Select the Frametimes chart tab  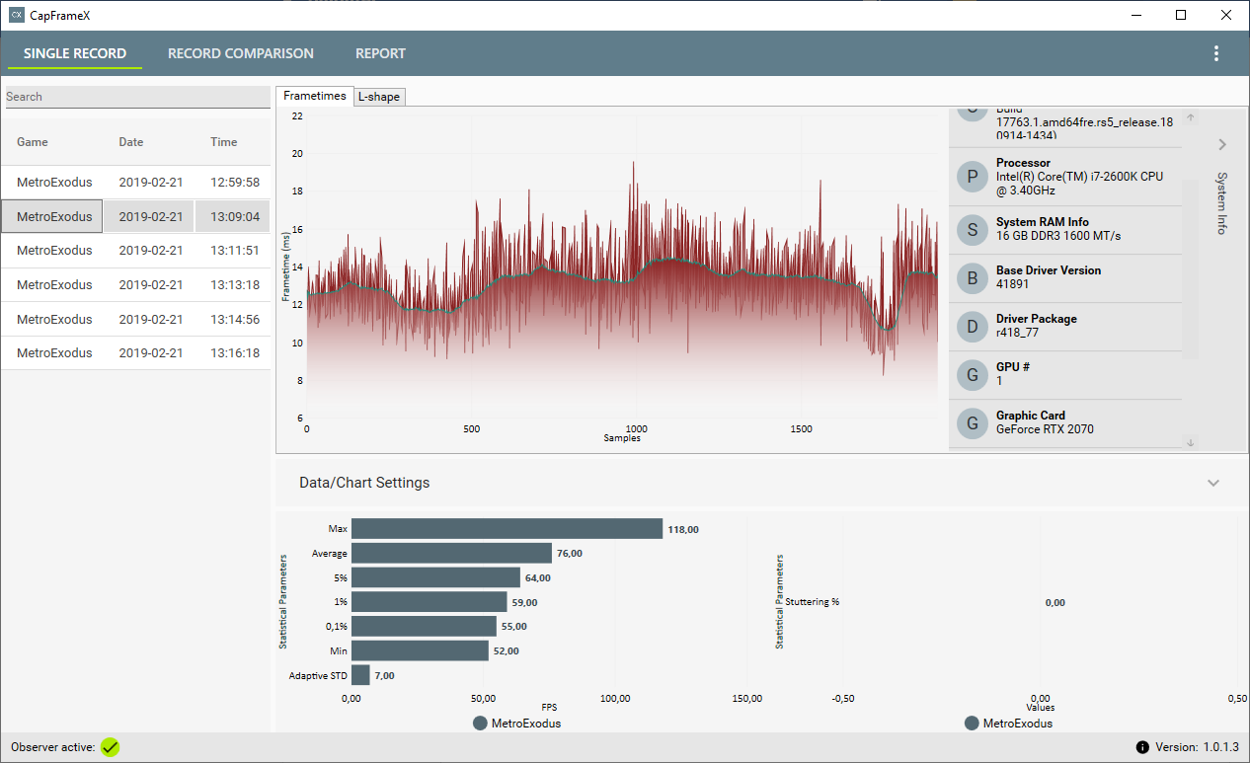(315, 96)
